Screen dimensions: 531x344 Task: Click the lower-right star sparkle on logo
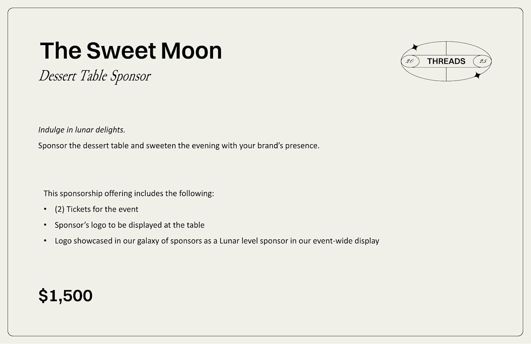click(478, 75)
